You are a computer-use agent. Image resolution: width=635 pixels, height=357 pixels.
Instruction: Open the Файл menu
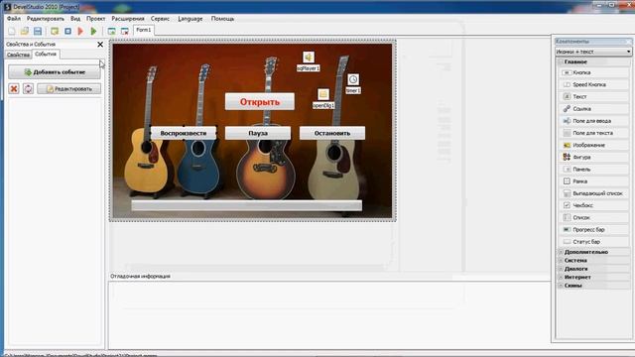pyautogui.click(x=13, y=19)
